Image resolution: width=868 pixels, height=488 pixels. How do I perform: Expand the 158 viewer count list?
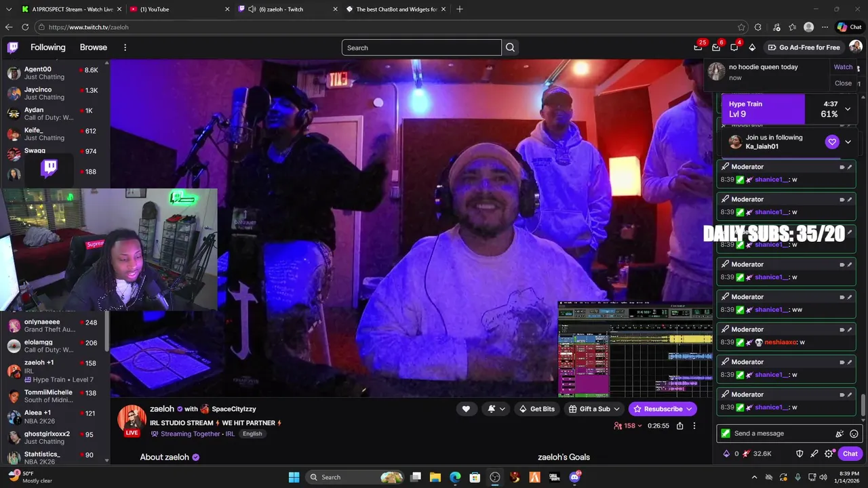pos(628,426)
